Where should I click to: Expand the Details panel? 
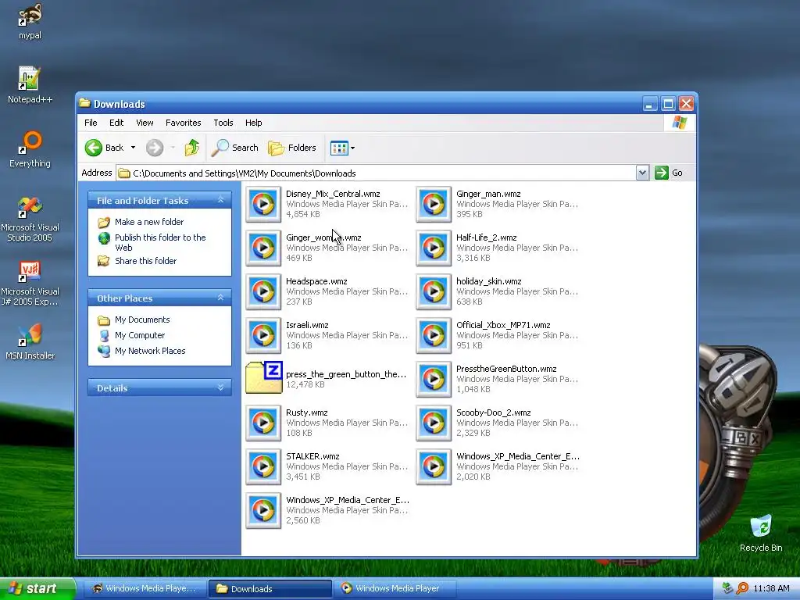221,387
